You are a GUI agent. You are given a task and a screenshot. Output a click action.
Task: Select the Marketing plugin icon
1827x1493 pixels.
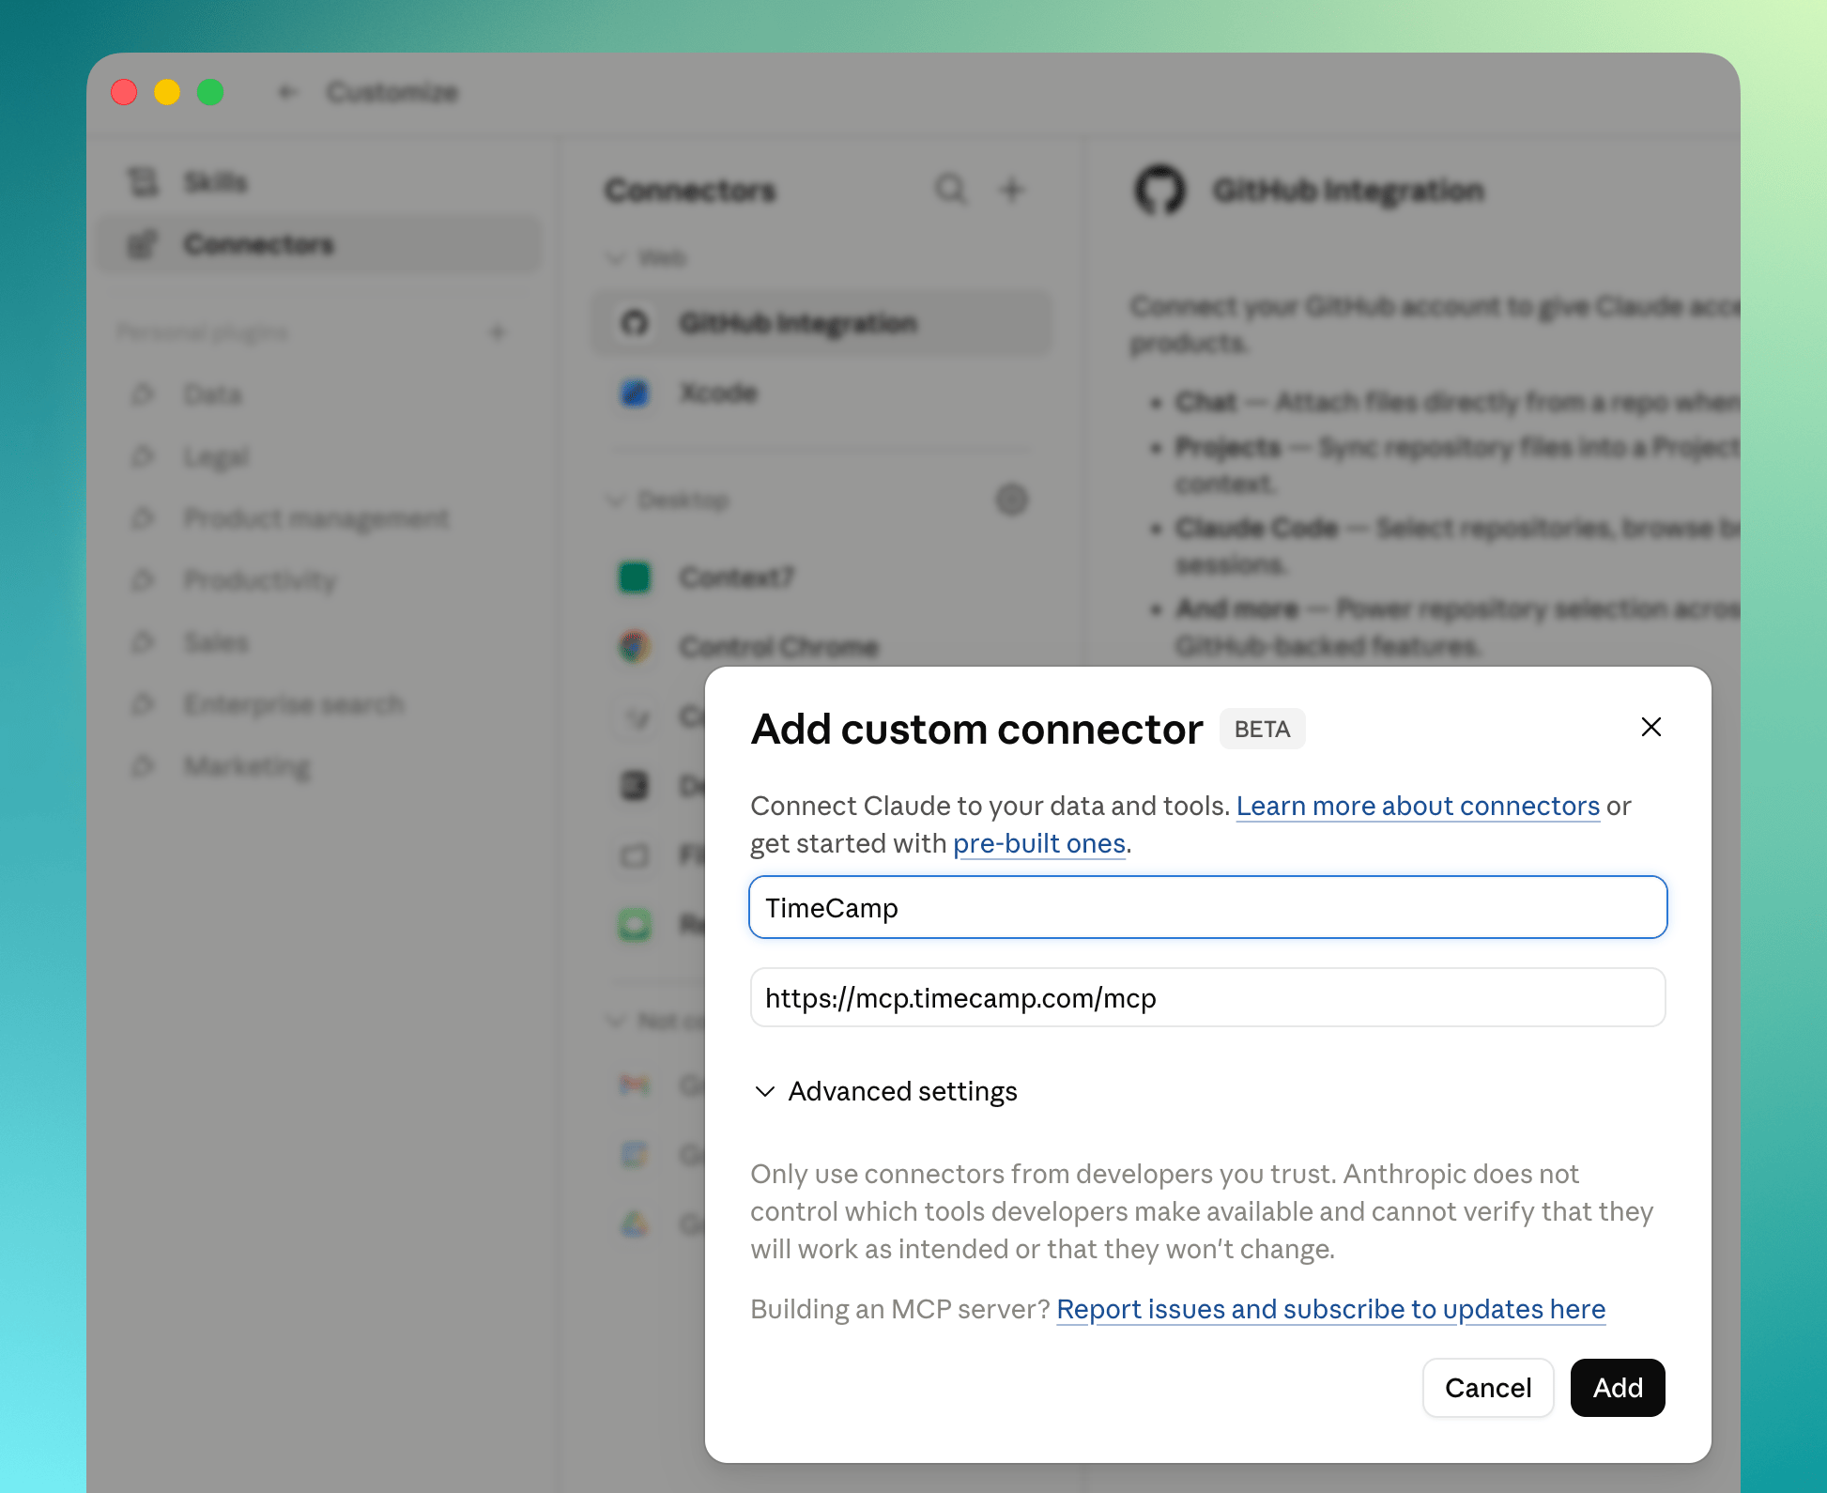[x=143, y=766]
